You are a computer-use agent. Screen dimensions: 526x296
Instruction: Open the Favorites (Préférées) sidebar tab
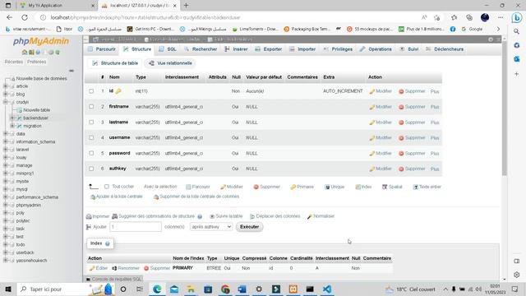click(x=36, y=62)
